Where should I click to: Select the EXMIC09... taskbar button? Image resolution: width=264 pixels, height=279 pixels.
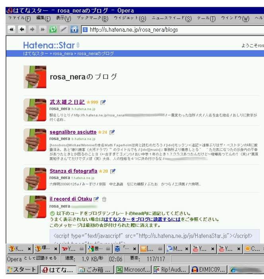[208, 269]
